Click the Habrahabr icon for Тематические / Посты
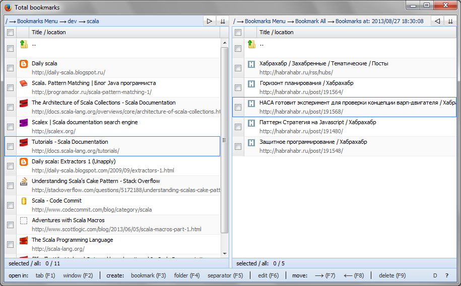This screenshot has width=461, height=286. tap(251, 64)
